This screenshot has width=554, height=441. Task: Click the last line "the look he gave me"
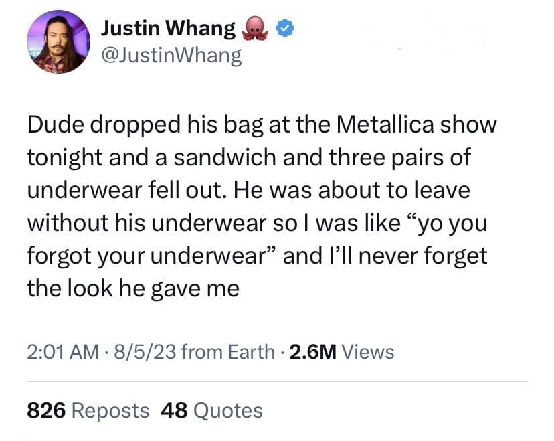pos(132,288)
